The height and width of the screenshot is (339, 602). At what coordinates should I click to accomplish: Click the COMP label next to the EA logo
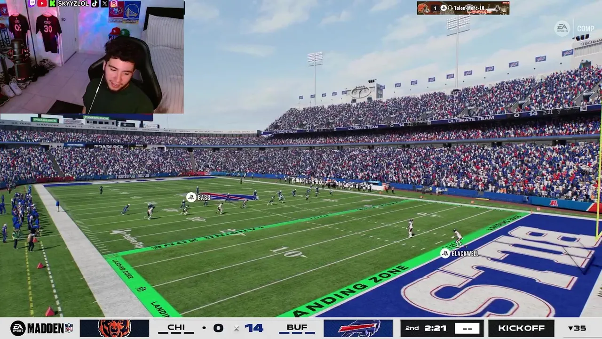(586, 29)
